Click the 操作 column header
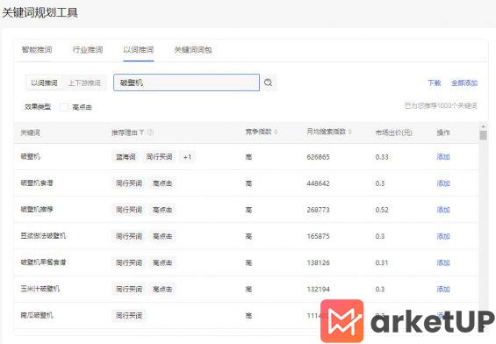The width and height of the screenshot is (496, 344). 443,133
